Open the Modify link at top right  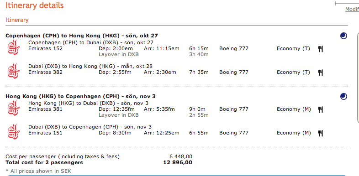point(352,9)
